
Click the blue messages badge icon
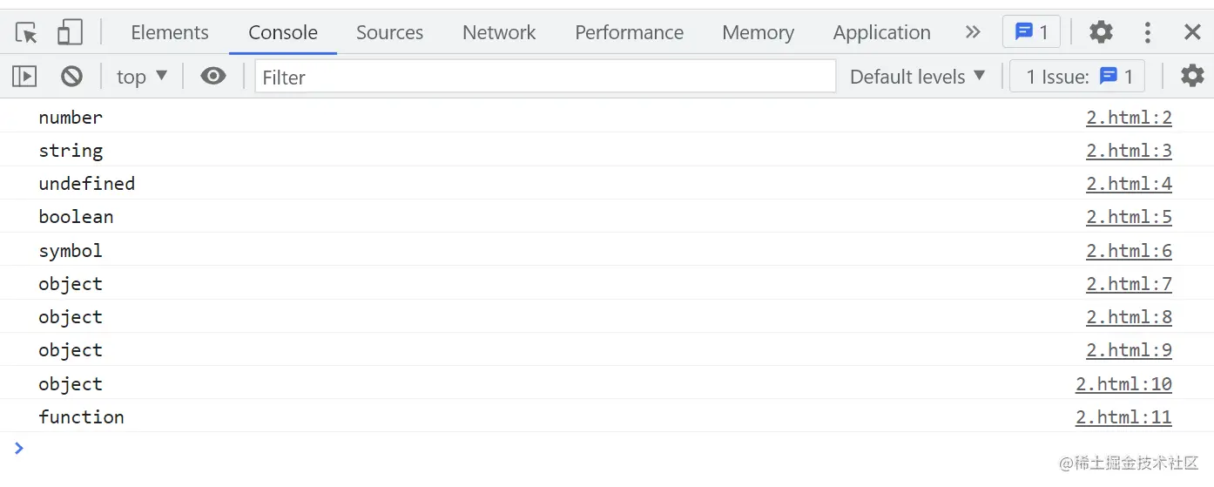1031,33
